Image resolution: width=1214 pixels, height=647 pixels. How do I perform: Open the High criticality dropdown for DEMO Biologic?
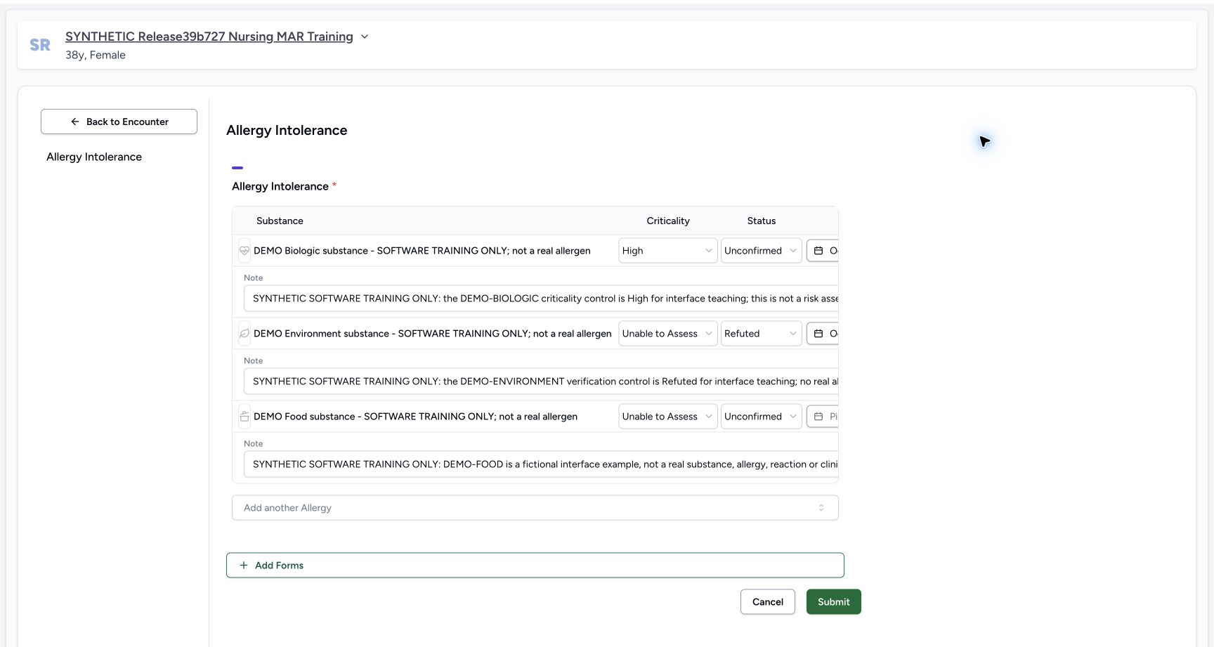click(x=667, y=251)
